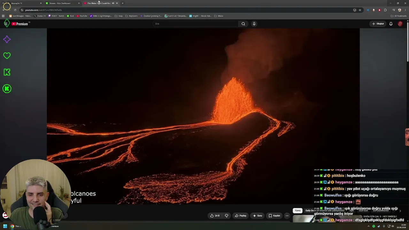Open the TEASY - Twitch bookmark
The image size is (409, 230).
point(56,16)
